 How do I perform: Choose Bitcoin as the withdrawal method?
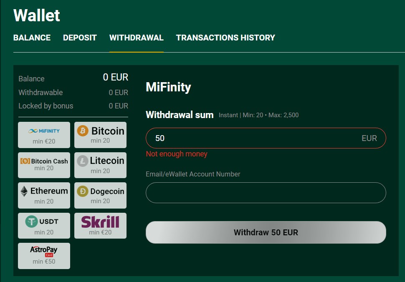[100, 135]
